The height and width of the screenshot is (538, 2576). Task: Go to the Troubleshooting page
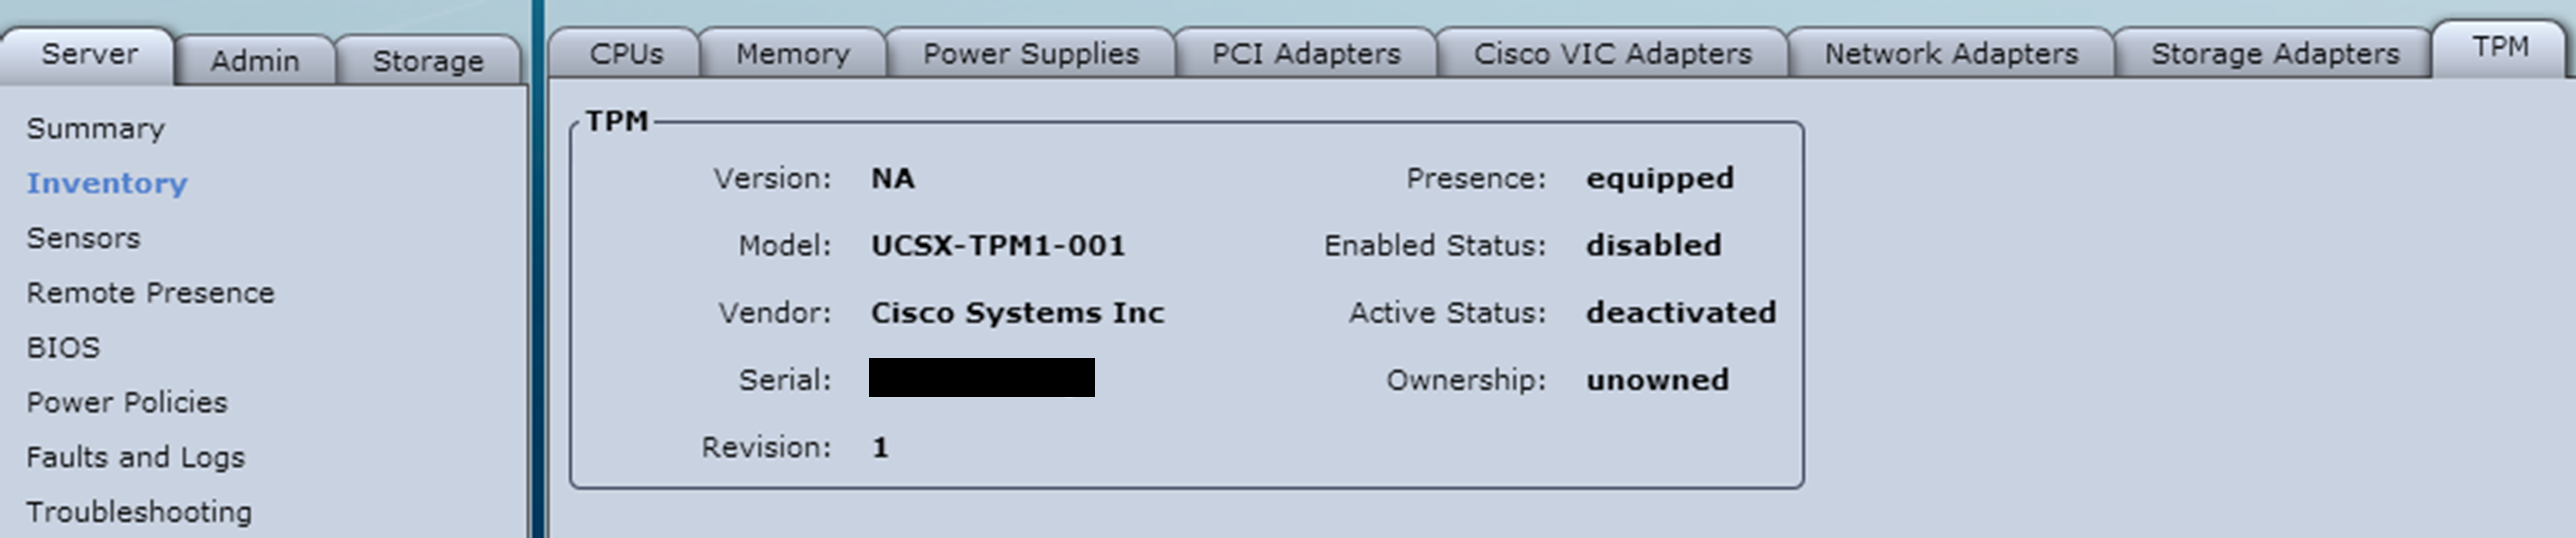point(139,512)
